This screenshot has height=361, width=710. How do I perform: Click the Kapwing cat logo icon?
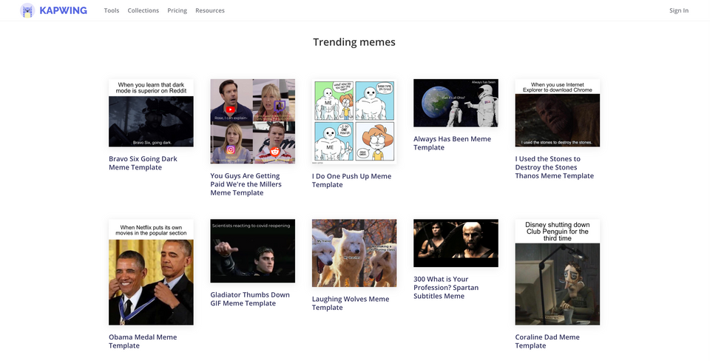(27, 10)
